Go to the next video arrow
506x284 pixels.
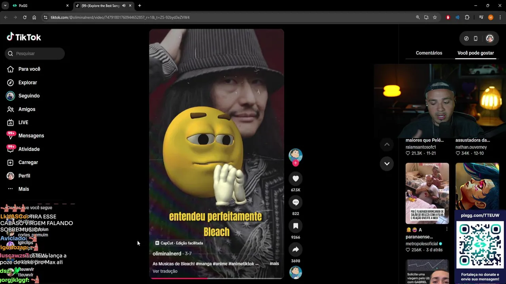point(387,163)
